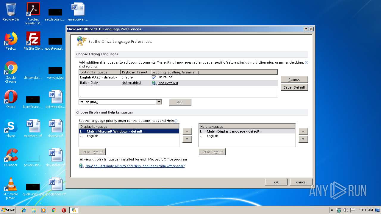Click the info icon beside editing languages description

click(x=307, y=63)
